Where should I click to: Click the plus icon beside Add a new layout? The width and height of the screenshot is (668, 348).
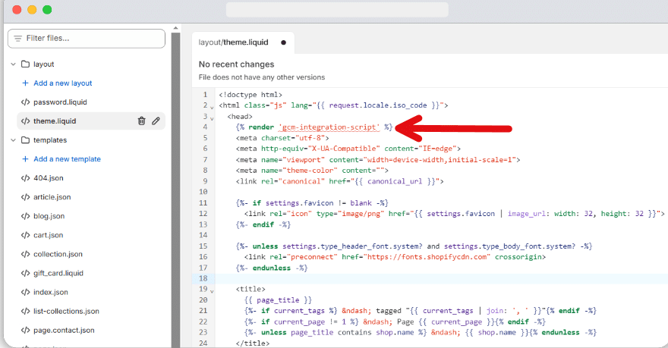[x=25, y=83]
